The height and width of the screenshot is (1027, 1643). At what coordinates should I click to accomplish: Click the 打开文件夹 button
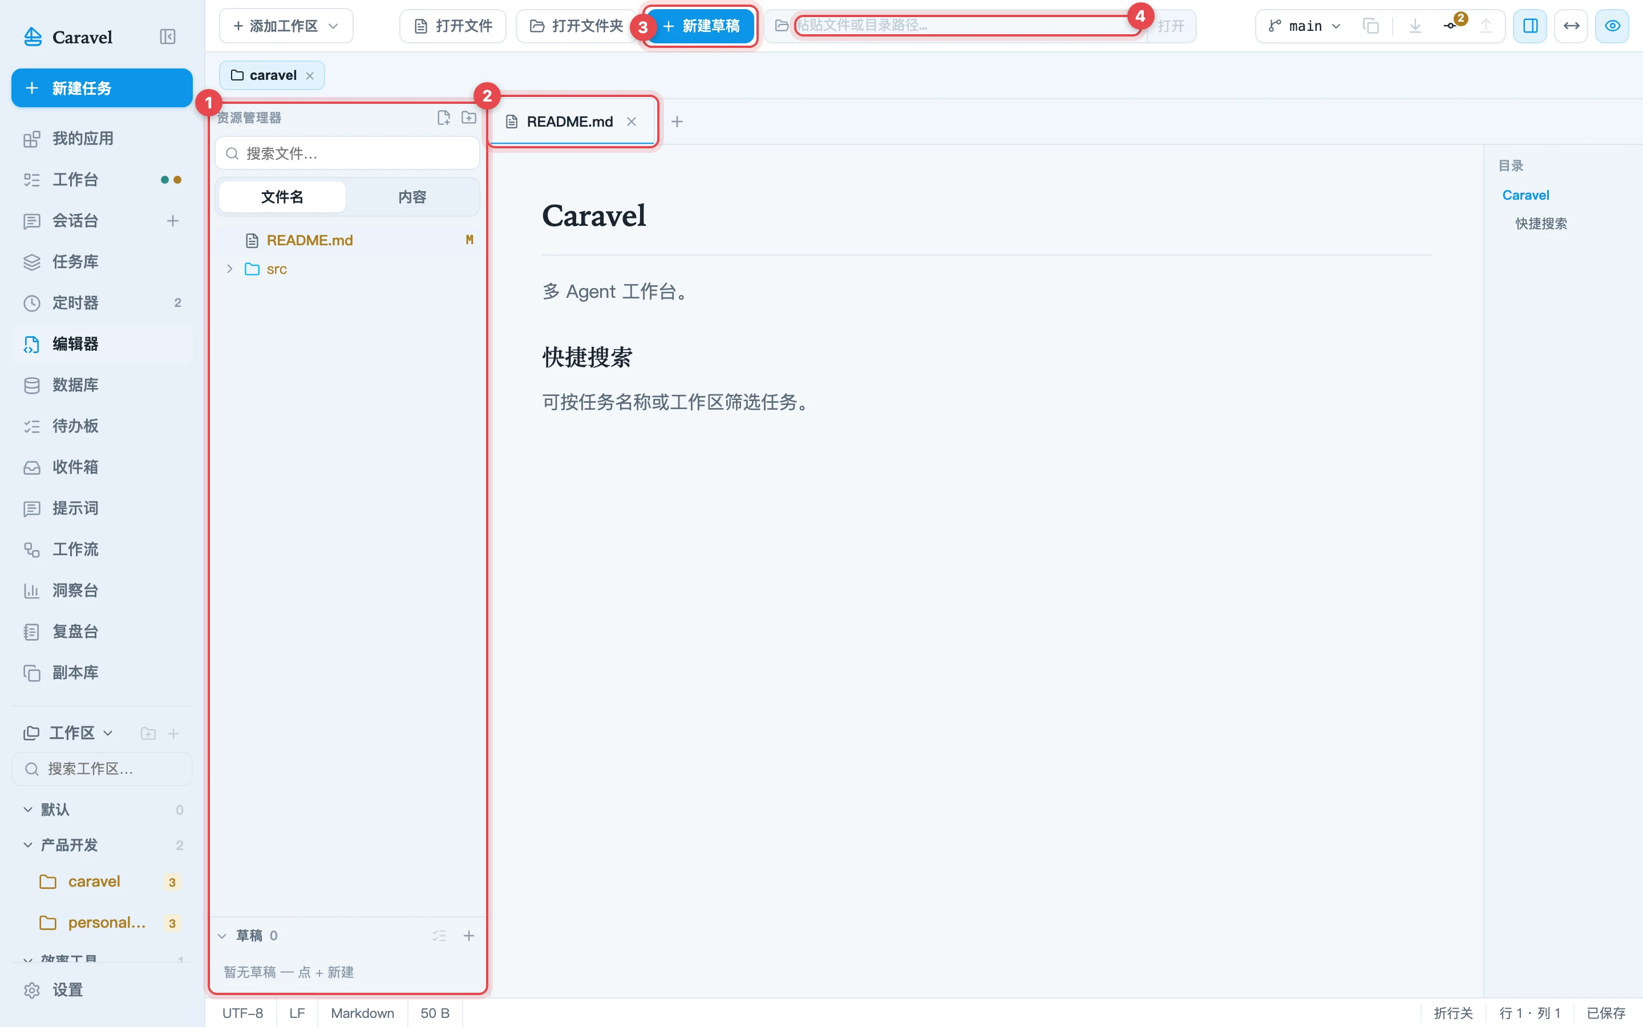[576, 26]
